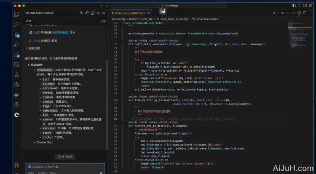The image size is (316, 174).
Task: Click LocalBaseBuilder in the breadcrumb
Action: (204, 19)
